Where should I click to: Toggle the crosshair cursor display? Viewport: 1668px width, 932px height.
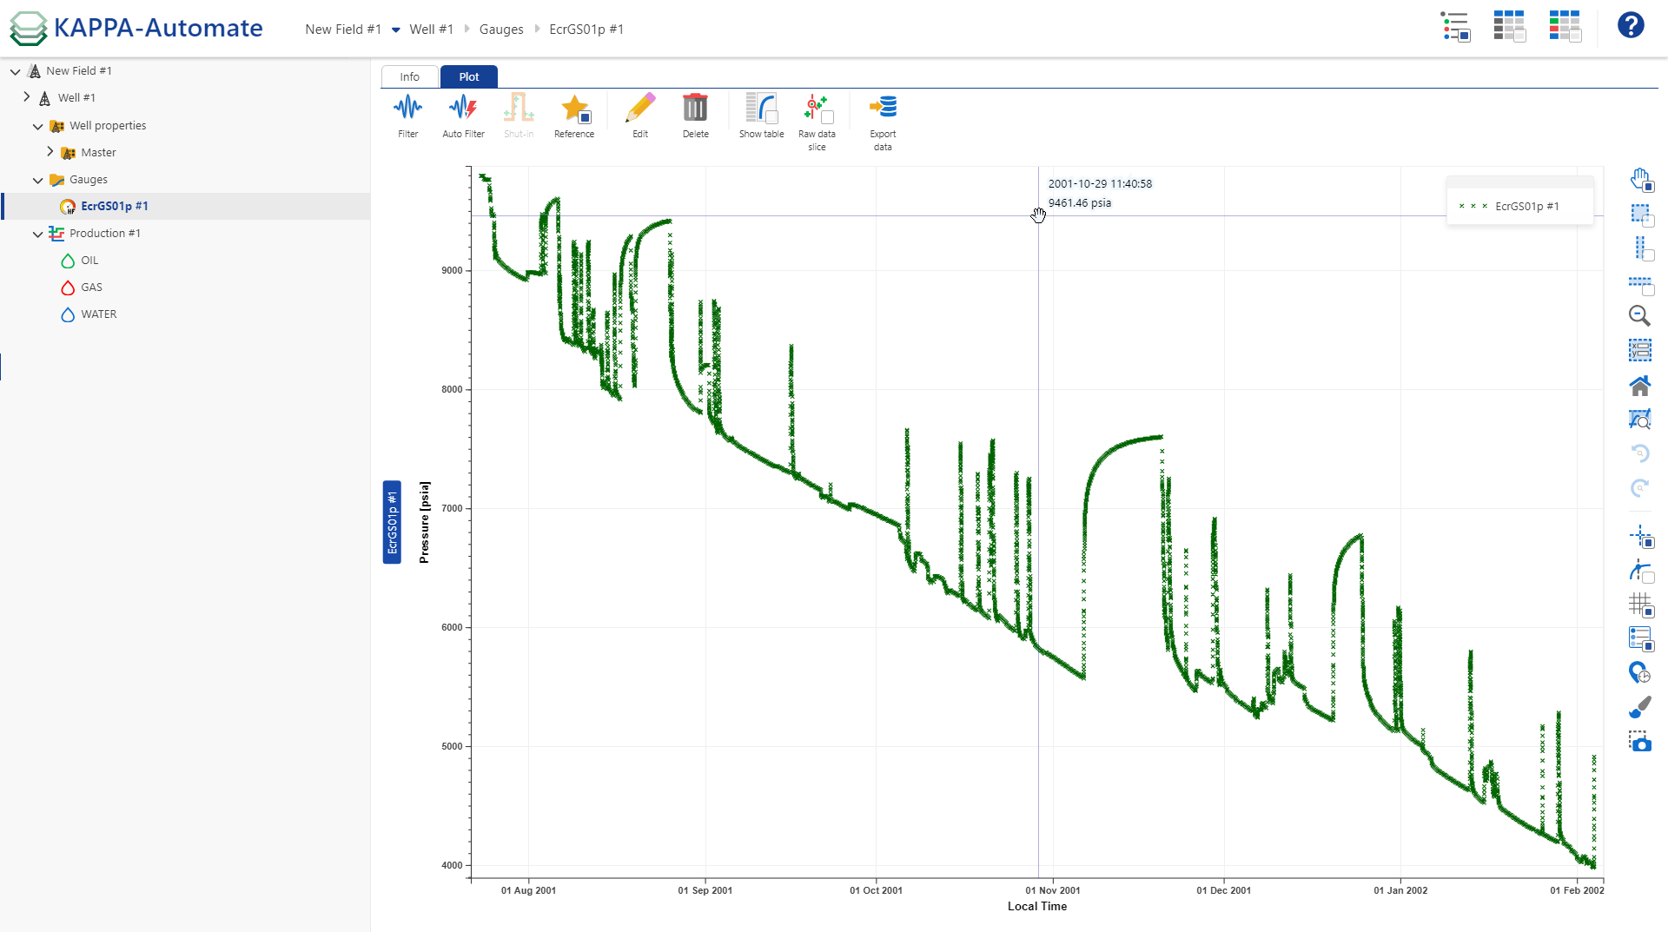click(x=1640, y=536)
